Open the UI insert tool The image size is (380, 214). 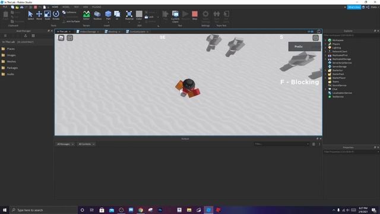pyautogui.click(x=117, y=15)
